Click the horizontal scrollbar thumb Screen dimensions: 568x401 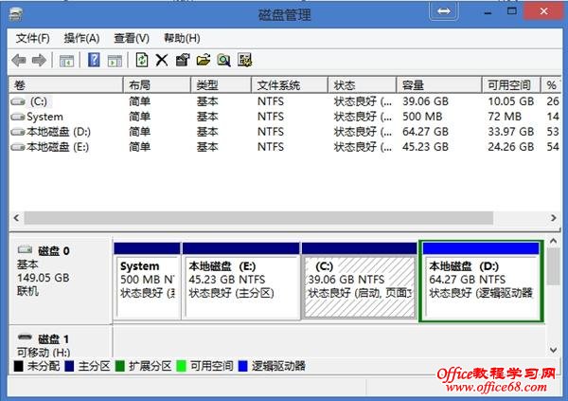(x=258, y=218)
